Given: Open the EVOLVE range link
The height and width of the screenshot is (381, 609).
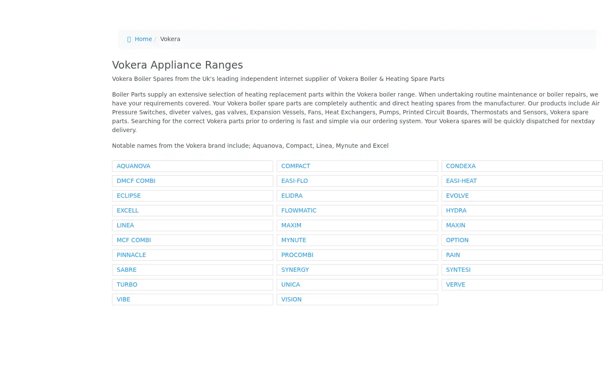Looking at the screenshot, I should tap(521, 196).
